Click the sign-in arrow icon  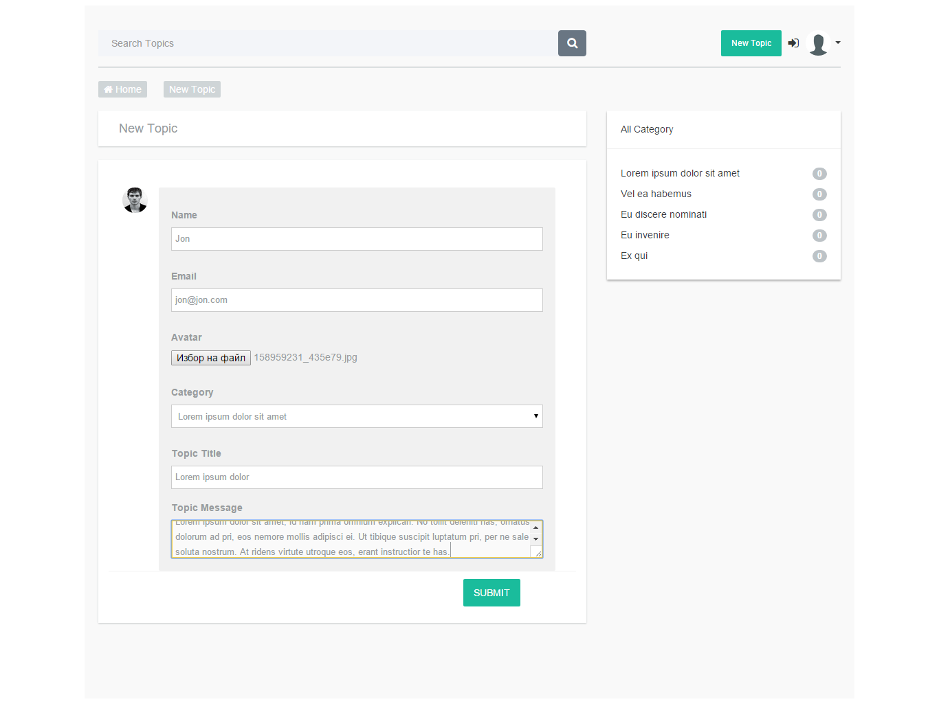pyautogui.click(x=793, y=43)
